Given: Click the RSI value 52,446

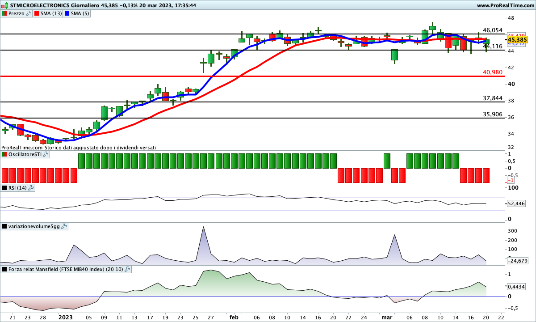Looking at the screenshot, I should point(516,203).
